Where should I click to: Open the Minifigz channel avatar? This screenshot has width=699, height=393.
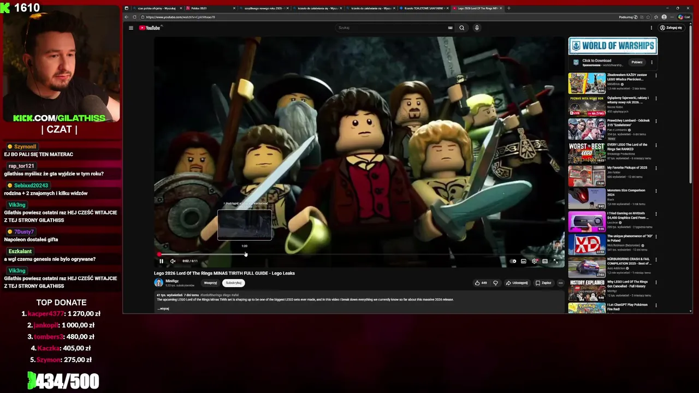point(158,282)
